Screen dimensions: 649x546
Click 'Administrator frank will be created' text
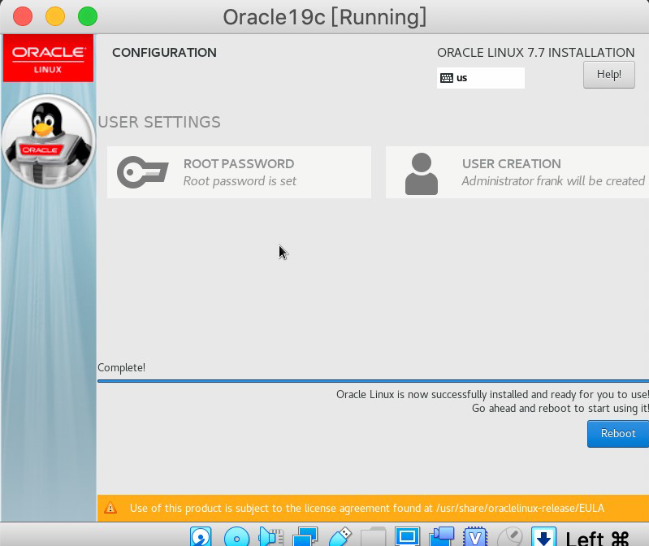point(553,181)
